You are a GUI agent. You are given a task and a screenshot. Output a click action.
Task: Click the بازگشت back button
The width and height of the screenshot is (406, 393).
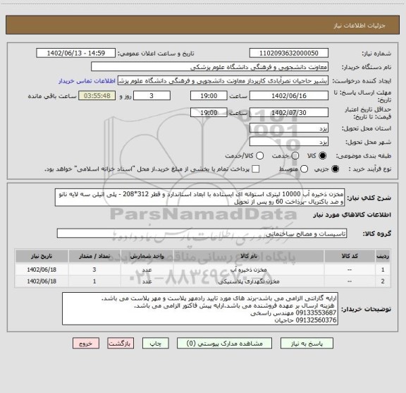point(121,344)
